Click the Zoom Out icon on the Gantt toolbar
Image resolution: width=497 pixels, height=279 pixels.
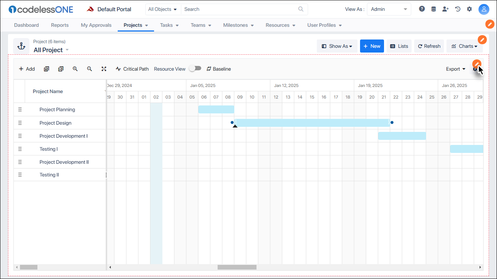pos(89,69)
